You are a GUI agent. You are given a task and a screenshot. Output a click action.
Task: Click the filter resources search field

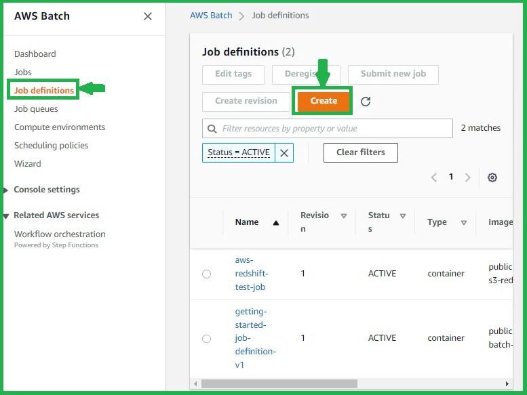point(328,129)
